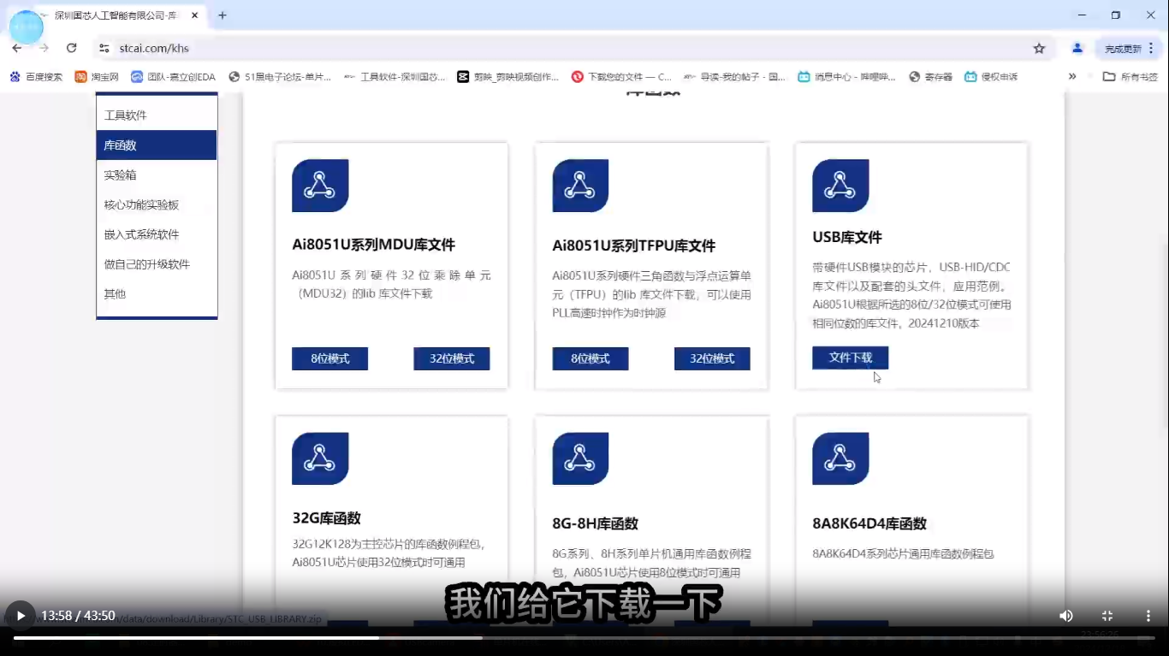This screenshot has height=656, width=1169.
Task: Click the 32G库函数 card icon
Action: point(320,459)
